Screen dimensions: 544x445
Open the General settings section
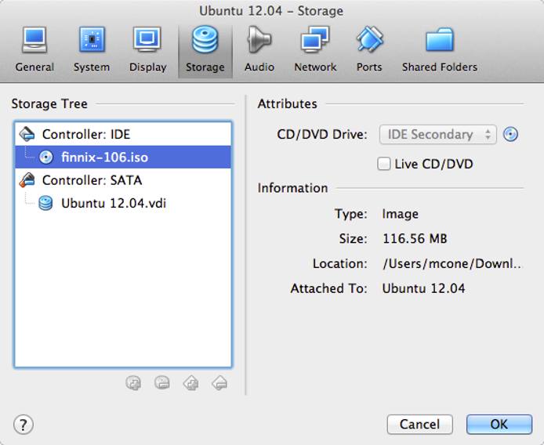[x=34, y=49]
